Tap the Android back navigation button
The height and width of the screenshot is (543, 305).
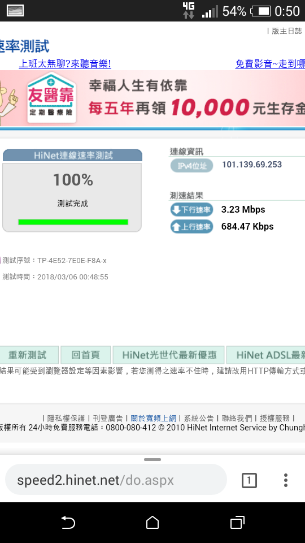[x=68, y=523]
